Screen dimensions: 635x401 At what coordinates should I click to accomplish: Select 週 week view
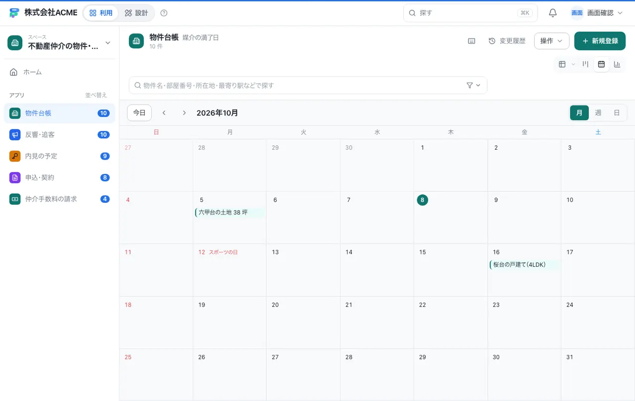598,113
